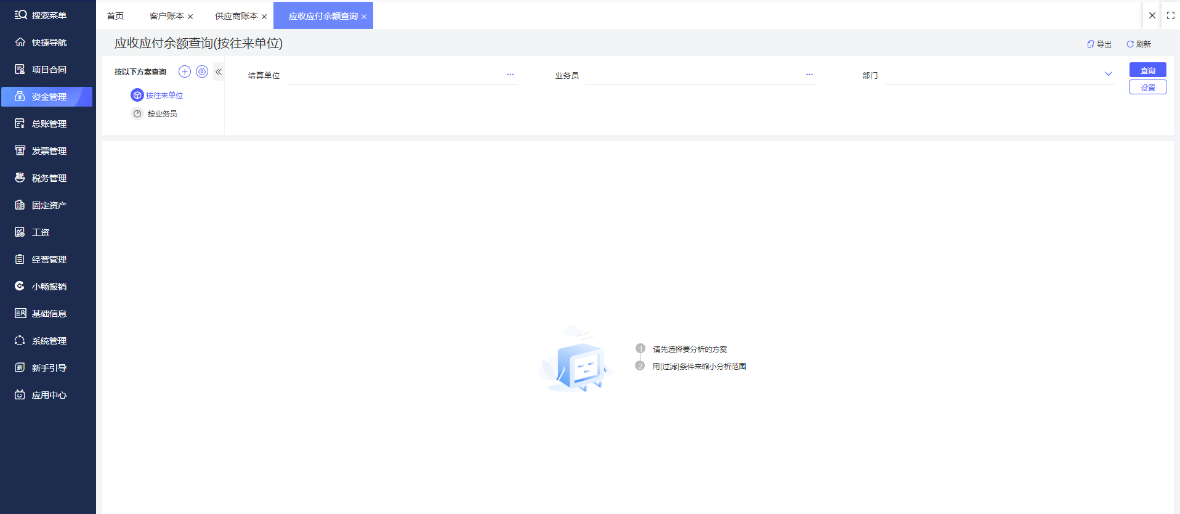
Task: Open 系统管理 menu label
Action: click(49, 341)
